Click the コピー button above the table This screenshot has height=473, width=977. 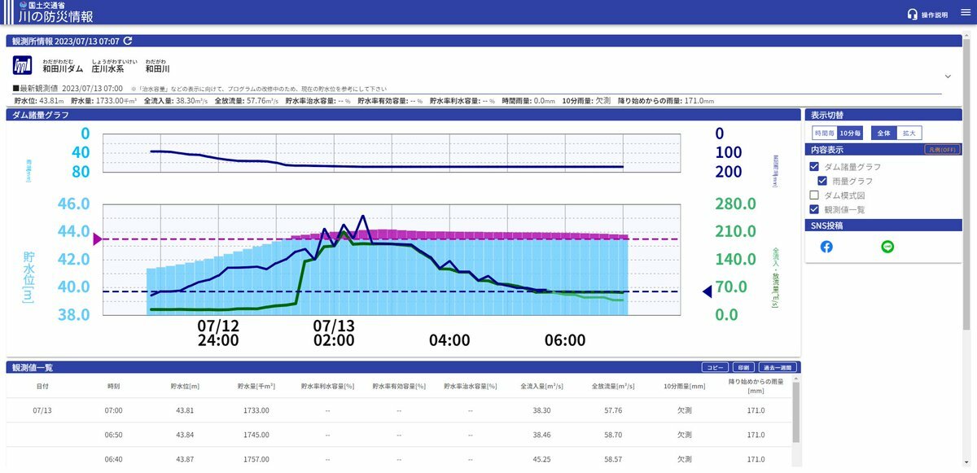(x=716, y=367)
